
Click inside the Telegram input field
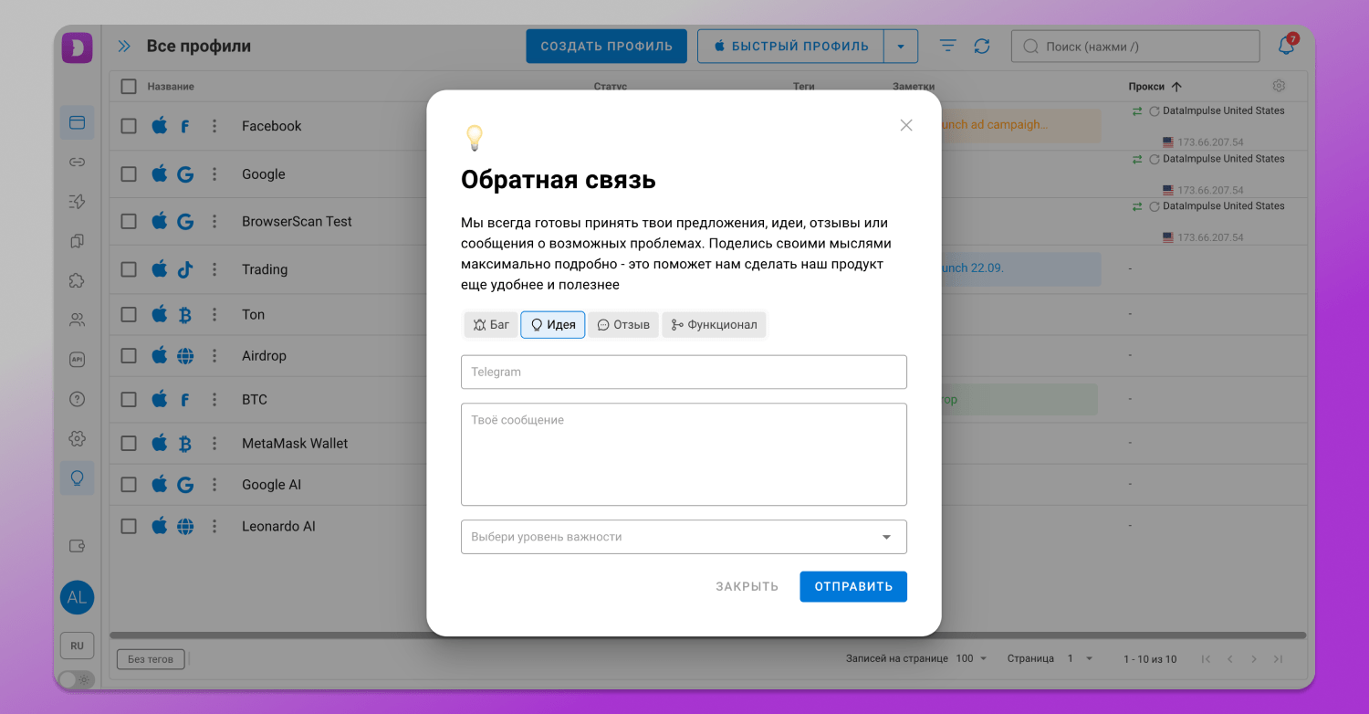click(684, 372)
